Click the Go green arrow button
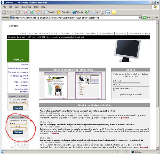 (x=146, y=18)
